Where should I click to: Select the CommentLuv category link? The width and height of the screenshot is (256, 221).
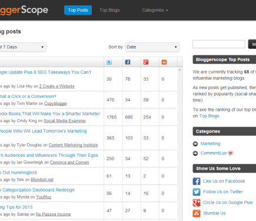click(x=214, y=153)
